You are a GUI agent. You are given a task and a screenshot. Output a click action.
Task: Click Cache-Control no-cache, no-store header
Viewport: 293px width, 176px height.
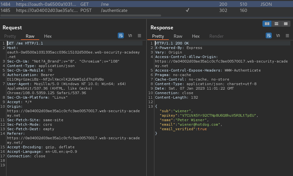[x=192, y=79]
